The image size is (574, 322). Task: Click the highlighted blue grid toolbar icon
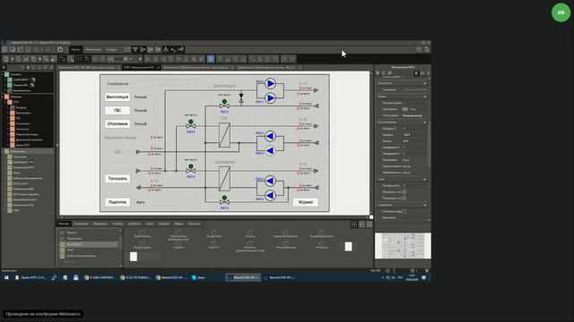[211, 59]
